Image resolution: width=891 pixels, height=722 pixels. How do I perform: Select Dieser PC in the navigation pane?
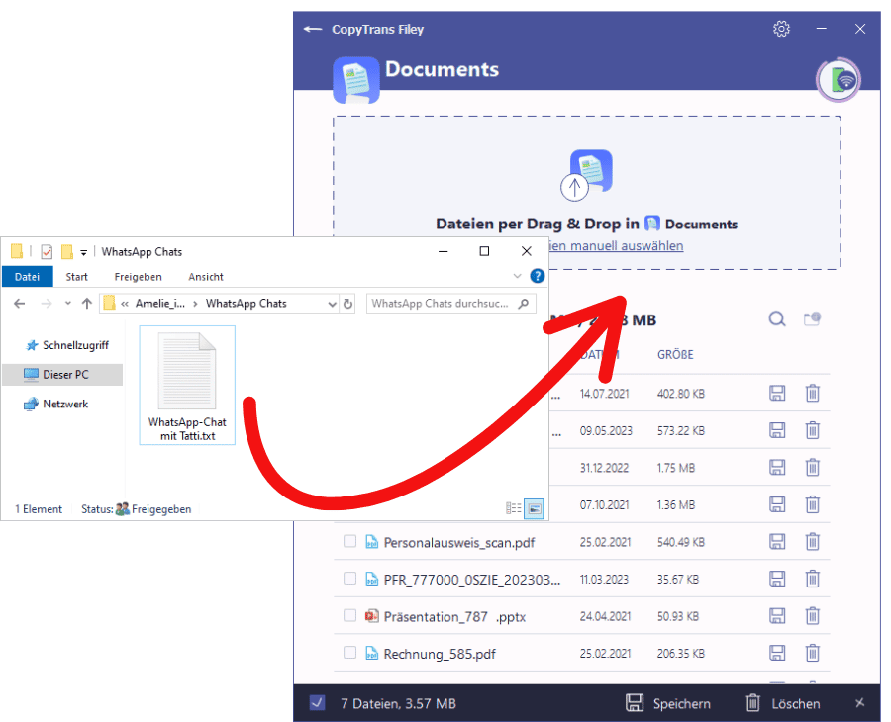[x=62, y=375]
